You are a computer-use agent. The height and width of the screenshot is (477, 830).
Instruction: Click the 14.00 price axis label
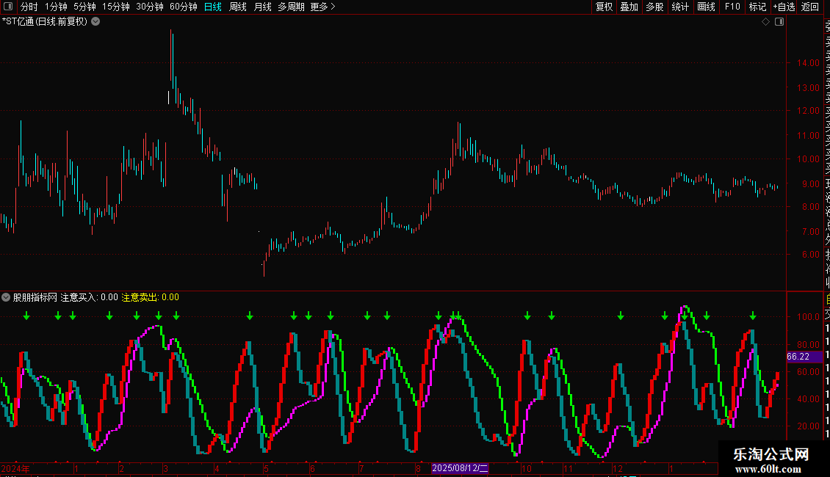[x=808, y=63]
